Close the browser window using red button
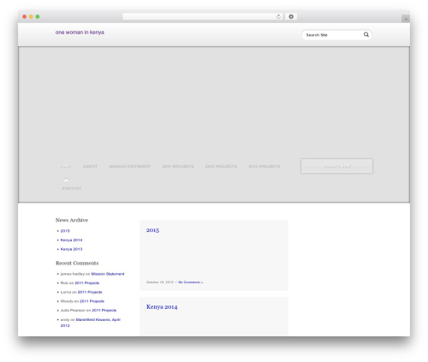 click(x=25, y=16)
